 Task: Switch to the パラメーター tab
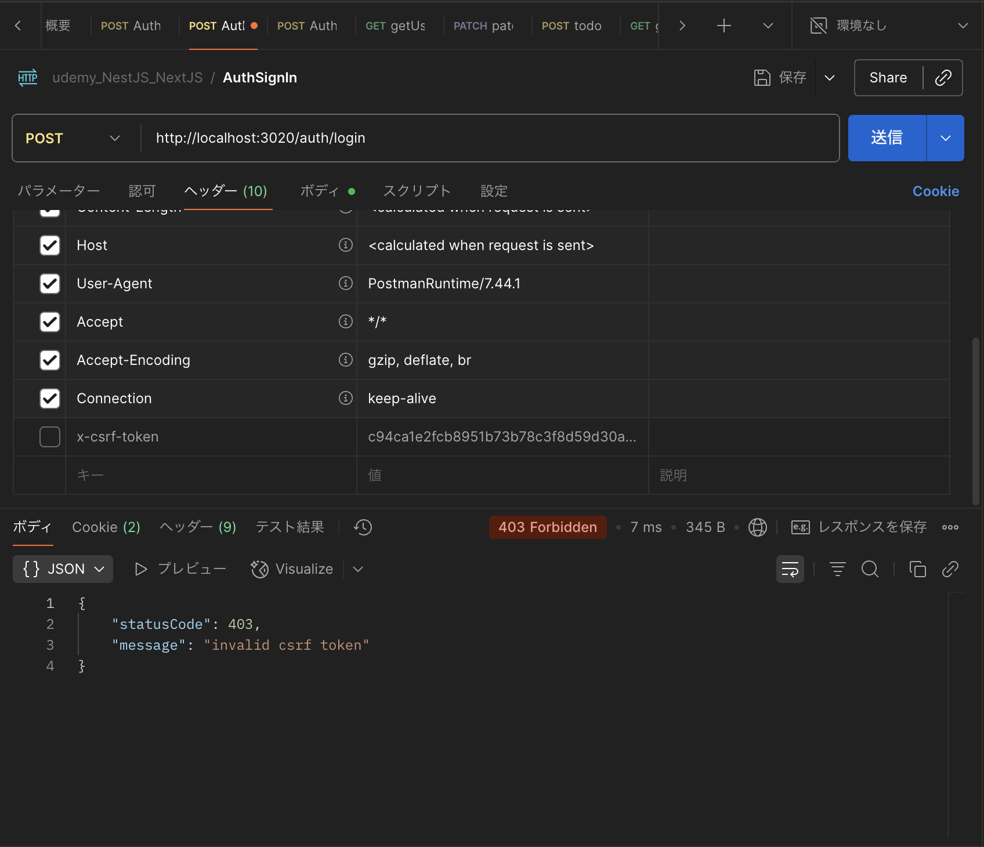pos(59,191)
